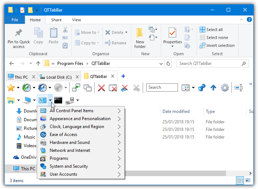
Task: Open Hardware and Sound menu entry
Action: [x=81, y=142]
